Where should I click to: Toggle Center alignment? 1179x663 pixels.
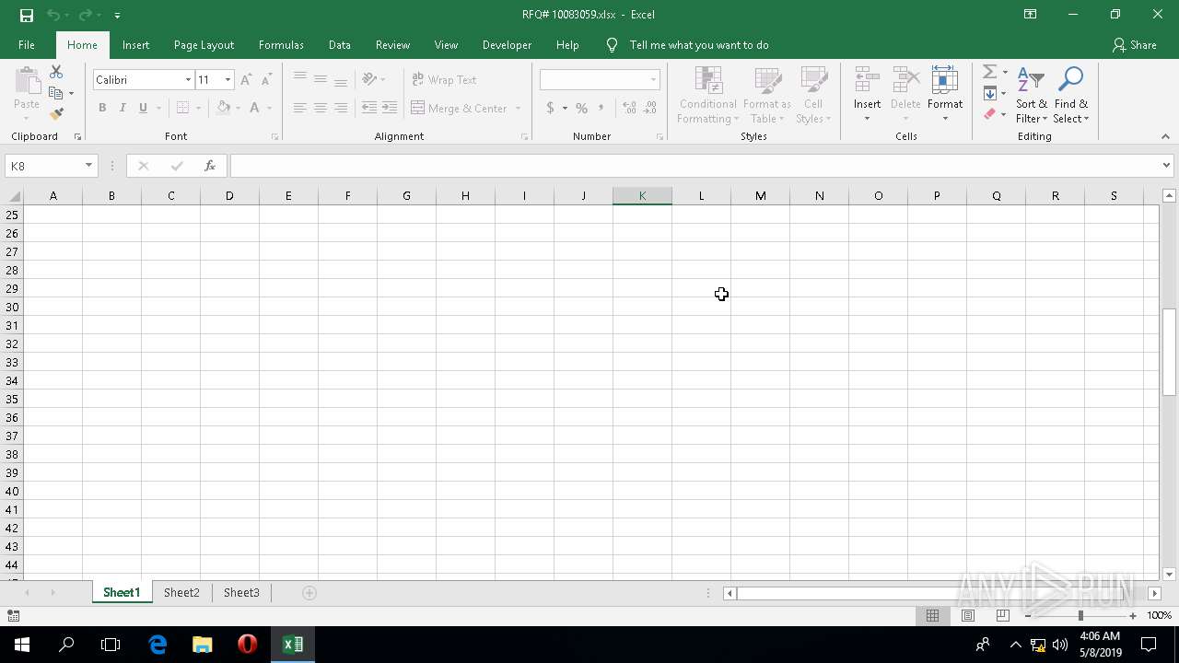[320, 108]
